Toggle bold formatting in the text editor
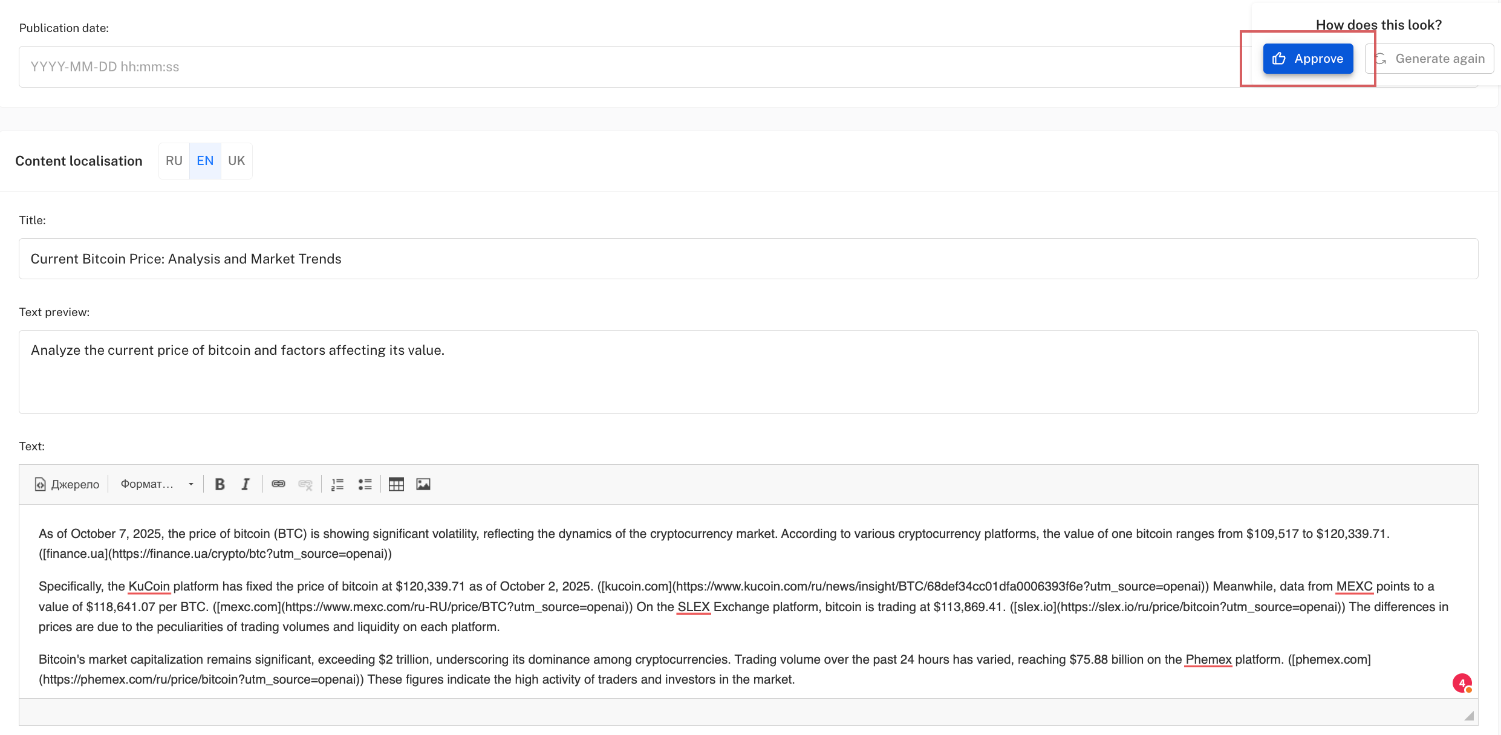 pos(220,484)
